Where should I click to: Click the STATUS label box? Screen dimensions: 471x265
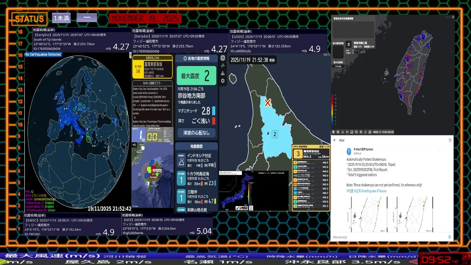click(29, 19)
